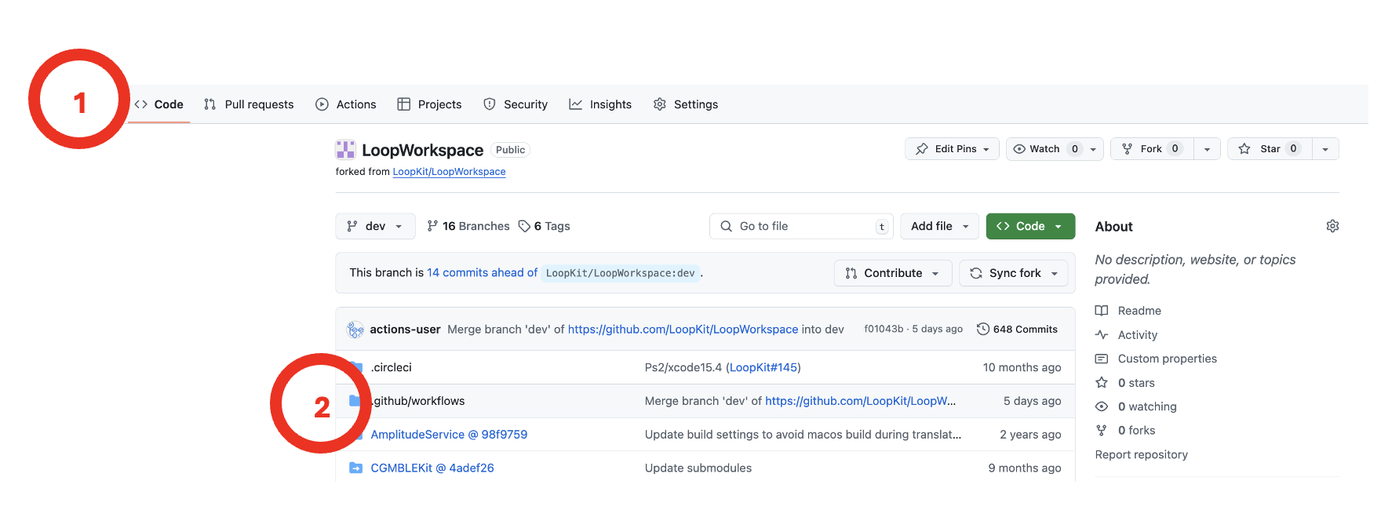View the 16 Branches link
1381x521 pixels.
coord(468,226)
